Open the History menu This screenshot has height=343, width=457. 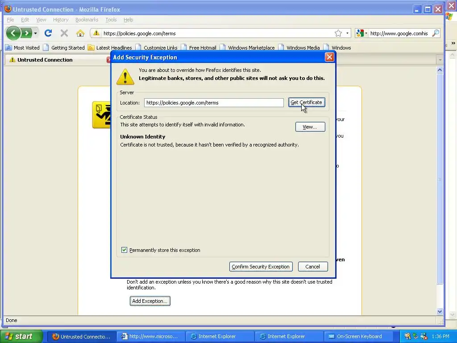[x=61, y=20]
